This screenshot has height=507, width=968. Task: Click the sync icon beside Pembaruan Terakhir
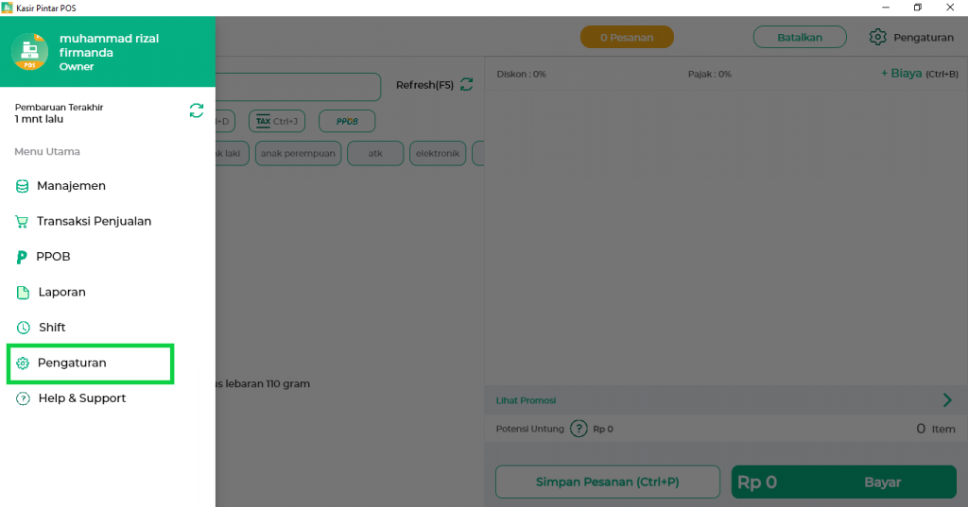tap(197, 111)
